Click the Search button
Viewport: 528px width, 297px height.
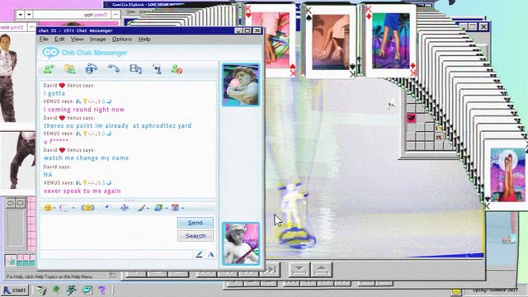click(196, 236)
